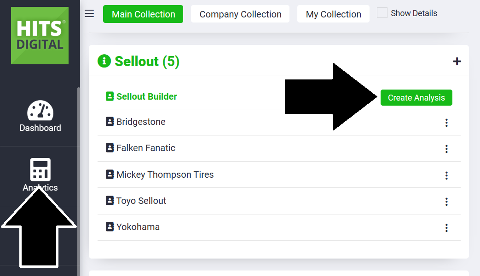
Task: Open Analytics calculator icon in sidebar
Action: pyautogui.click(x=40, y=169)
